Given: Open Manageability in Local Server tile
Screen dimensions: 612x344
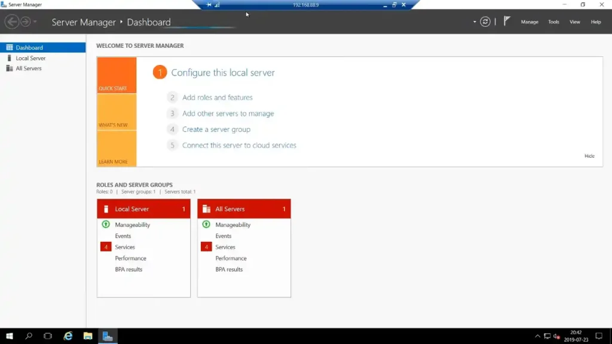Looking at the screenshot, I should (x=132, y=225).
